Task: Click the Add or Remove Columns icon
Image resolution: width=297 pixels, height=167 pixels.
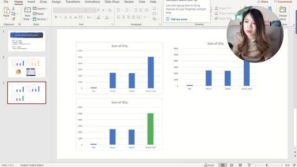Action: click(145, 17)
